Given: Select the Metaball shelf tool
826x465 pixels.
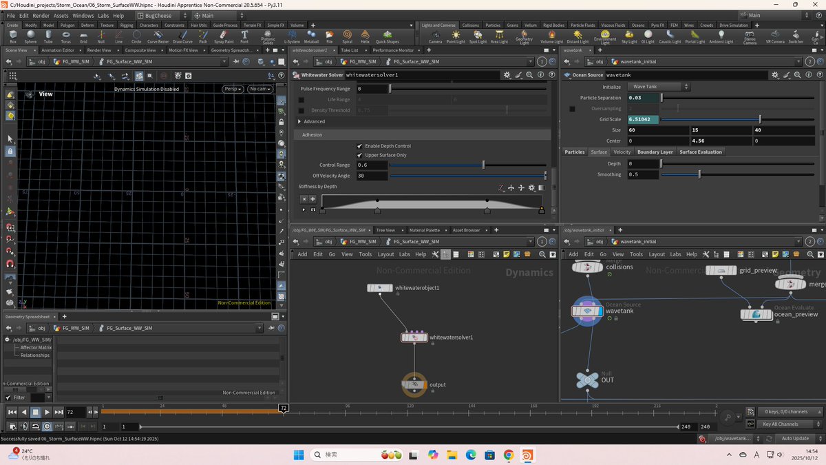Looking at the screenshot, I should point(311,37).
